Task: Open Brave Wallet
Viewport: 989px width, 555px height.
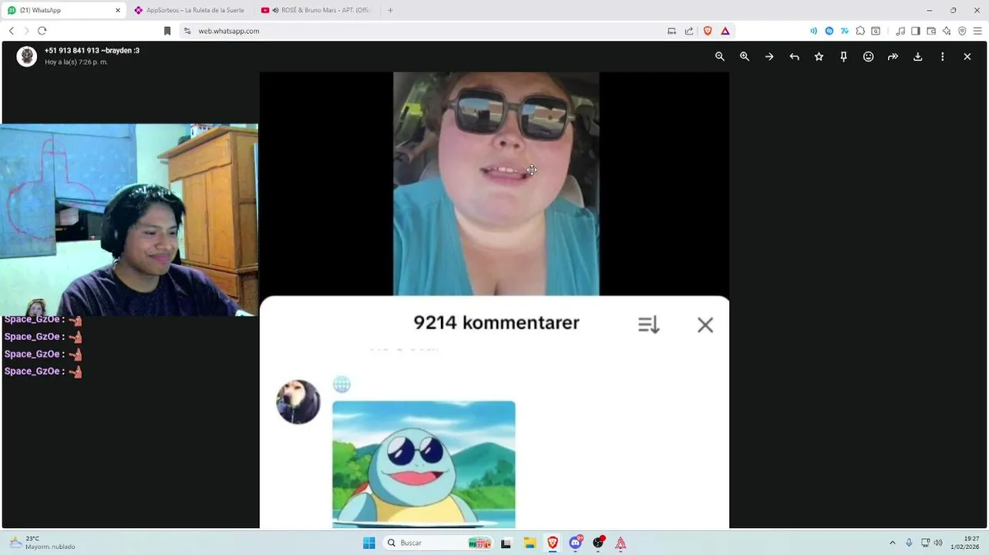Action: (x=931, y=31)
